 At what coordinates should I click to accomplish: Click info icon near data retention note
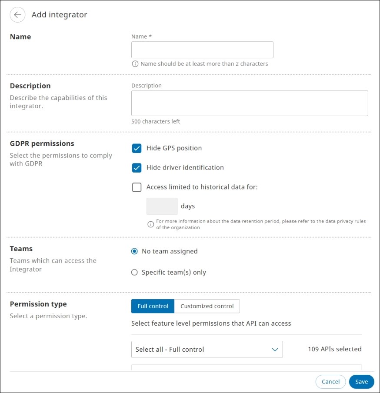click(151, 224)
